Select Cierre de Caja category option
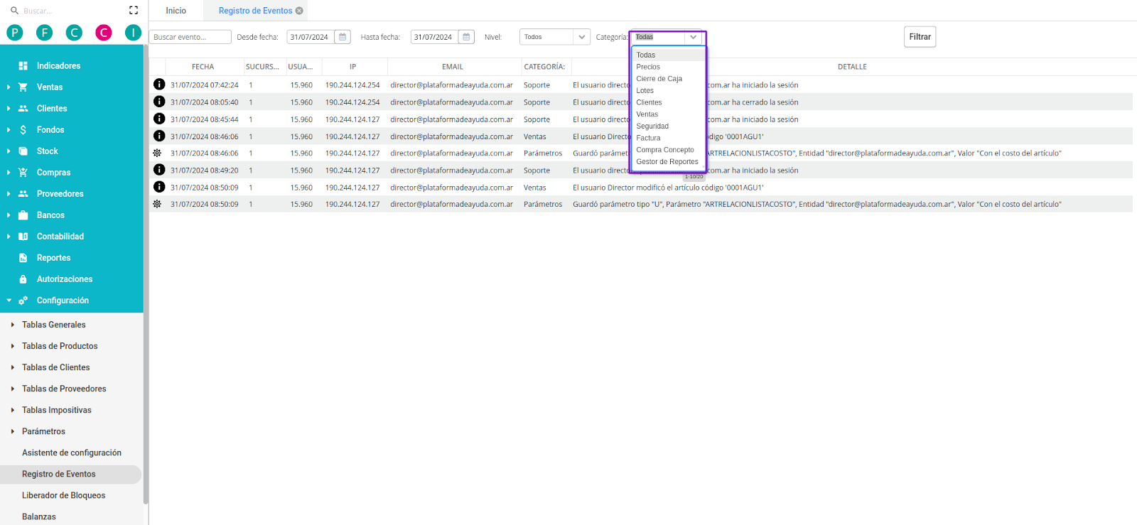The height and width of the screenshot is (525, 1137). pos(668,79)
